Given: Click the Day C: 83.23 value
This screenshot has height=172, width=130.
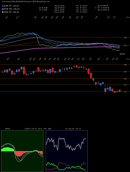Looking at the screenshot, I should pos(59,12).
